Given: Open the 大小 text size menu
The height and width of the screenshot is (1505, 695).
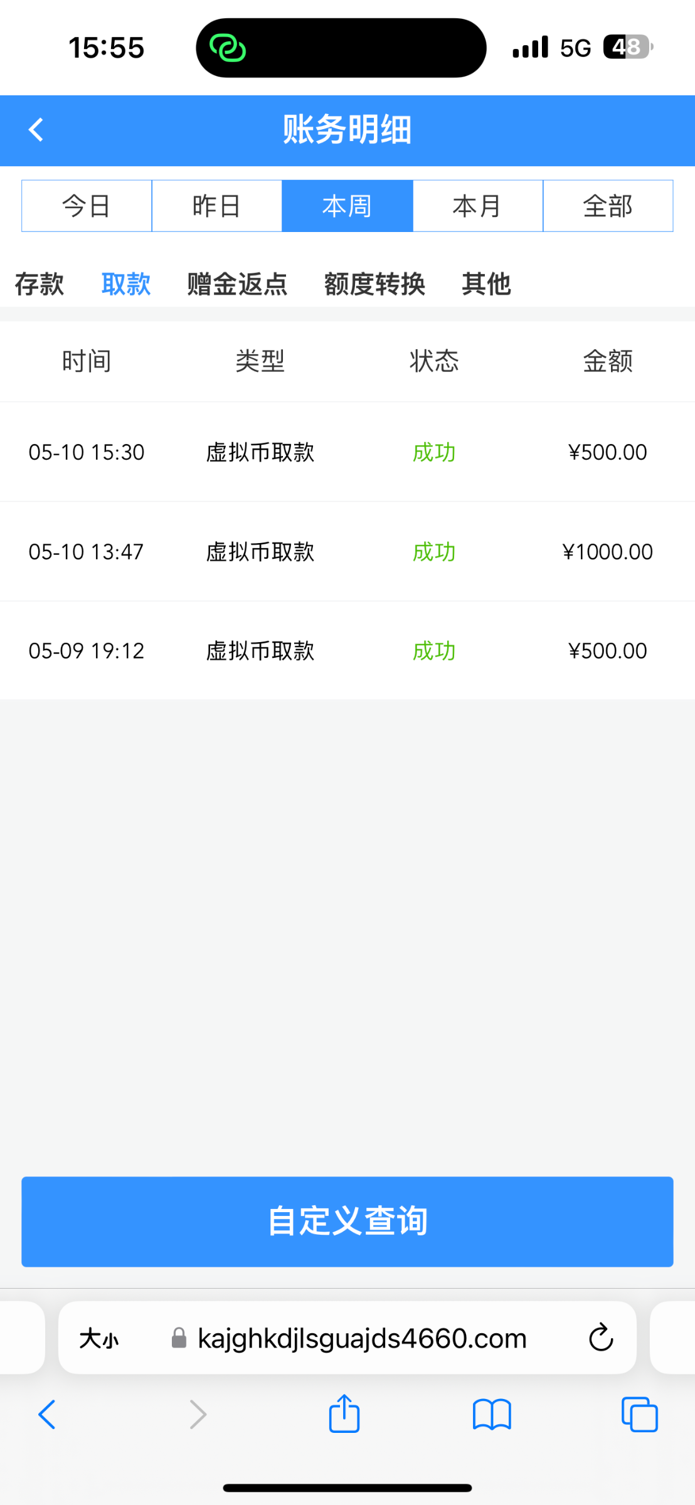Looking at the screenshot, I should pos(98,1339).
